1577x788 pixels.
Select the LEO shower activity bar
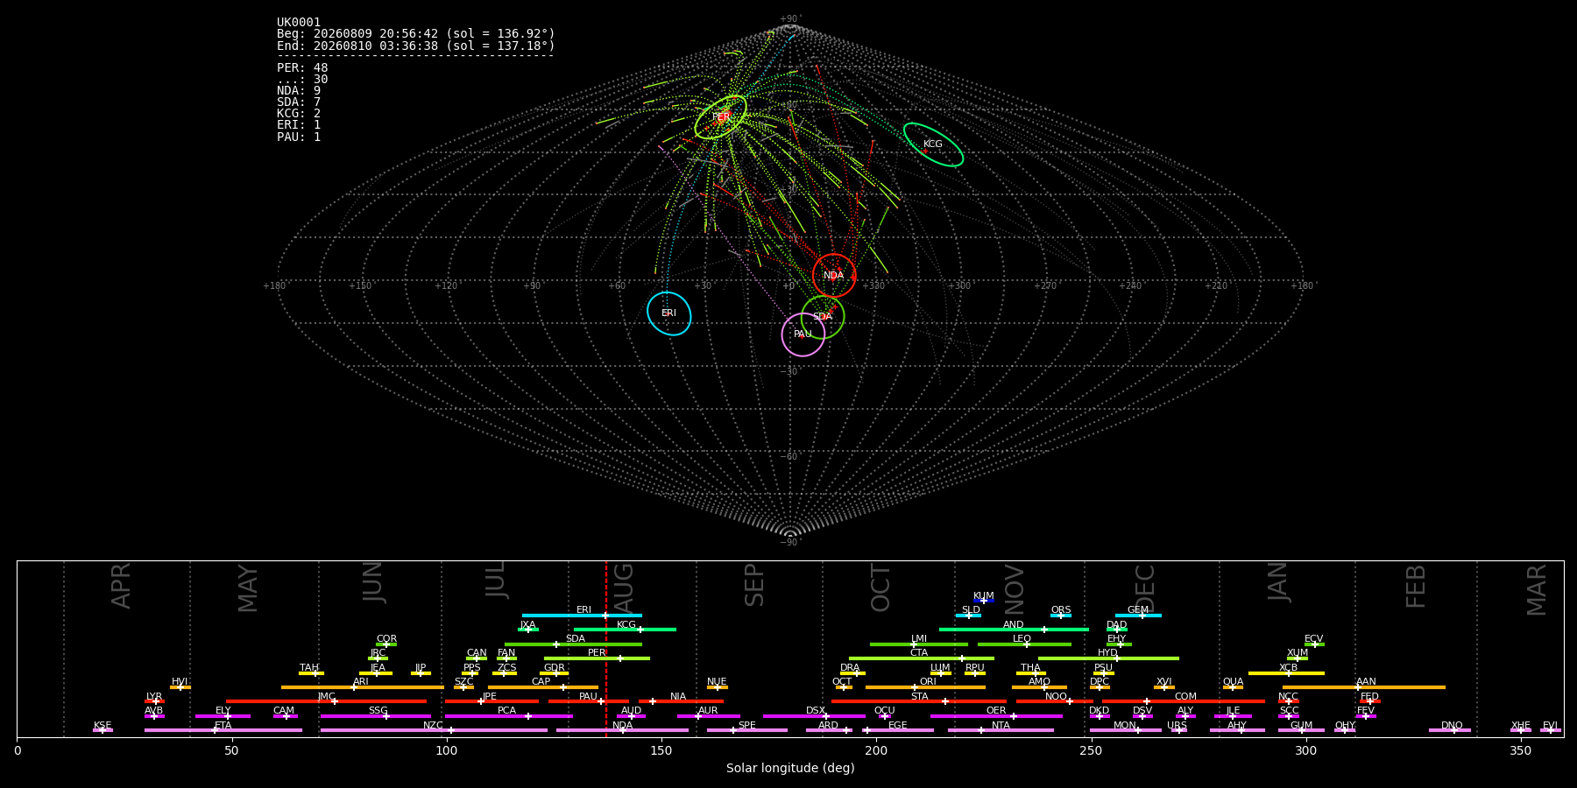pyautogui.click(x=1024, y=644)
